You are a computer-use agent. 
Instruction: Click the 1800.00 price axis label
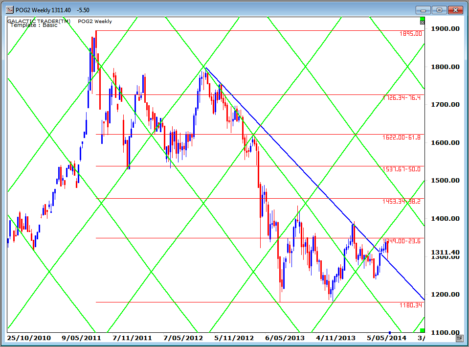coord(445,67)
